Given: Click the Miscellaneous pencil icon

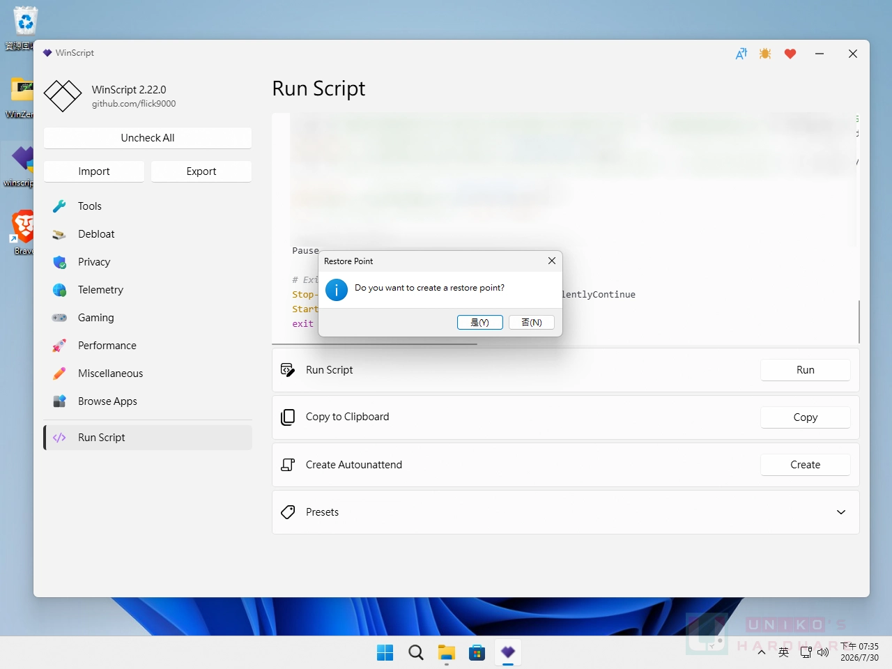Looking at the screenshot, I should [x=59, y=374].
